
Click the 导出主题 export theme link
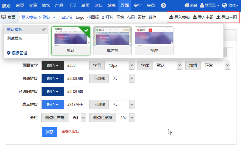click(x=226, y=17)
